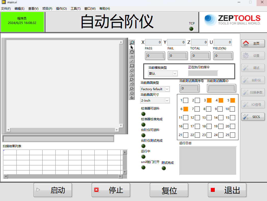Choose the line drawing tool in the palette
The image size is (267, 201).
(132, 61)
